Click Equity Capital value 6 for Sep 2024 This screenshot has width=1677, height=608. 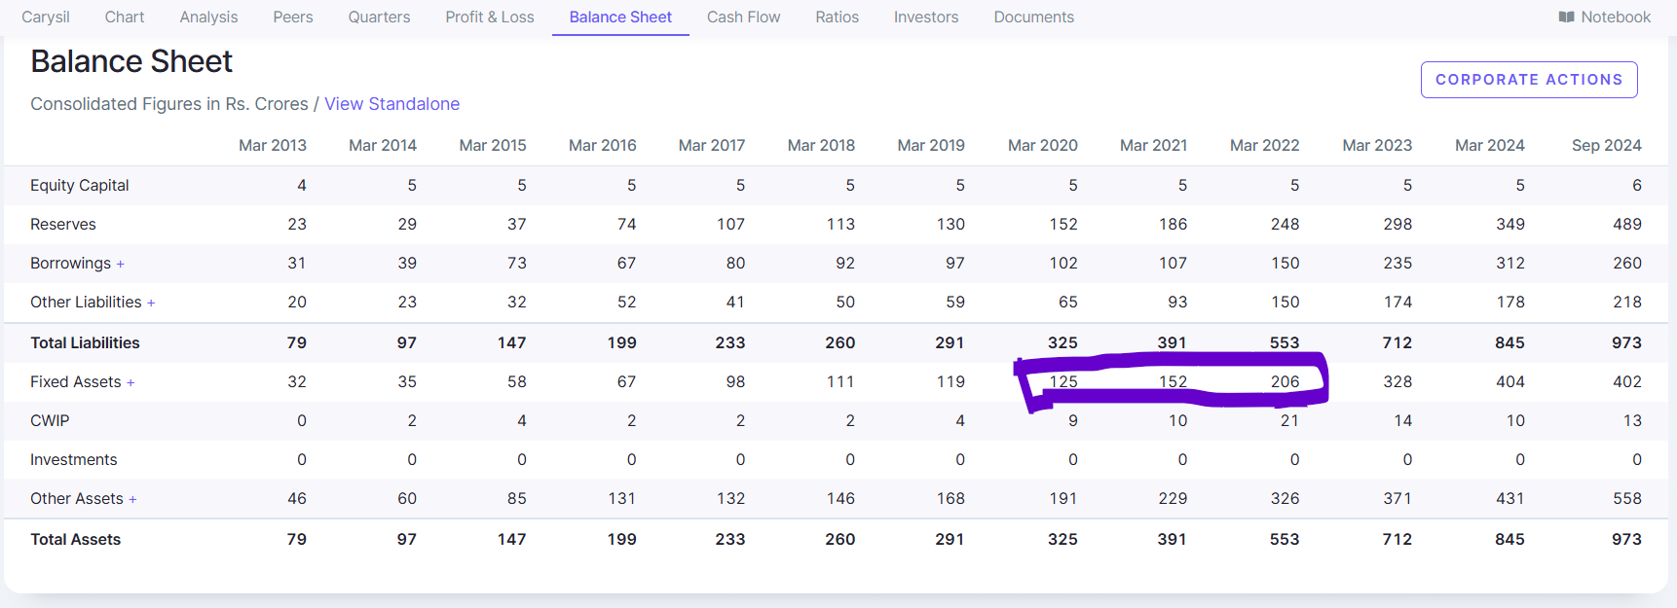coord(1637,186)
